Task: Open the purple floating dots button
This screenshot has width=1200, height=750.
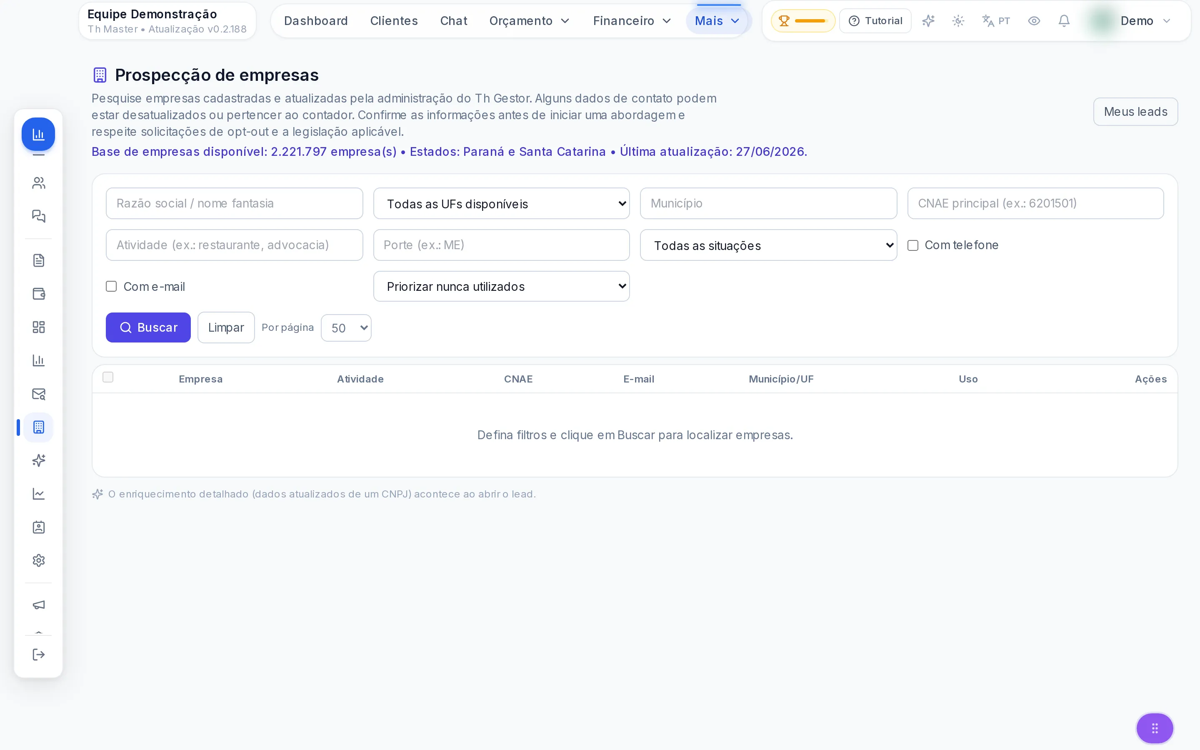Action: 1155,728
